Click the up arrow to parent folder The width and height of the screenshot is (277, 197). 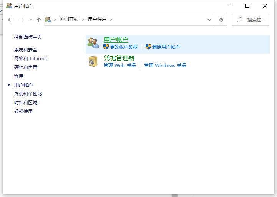pos(38,20)
